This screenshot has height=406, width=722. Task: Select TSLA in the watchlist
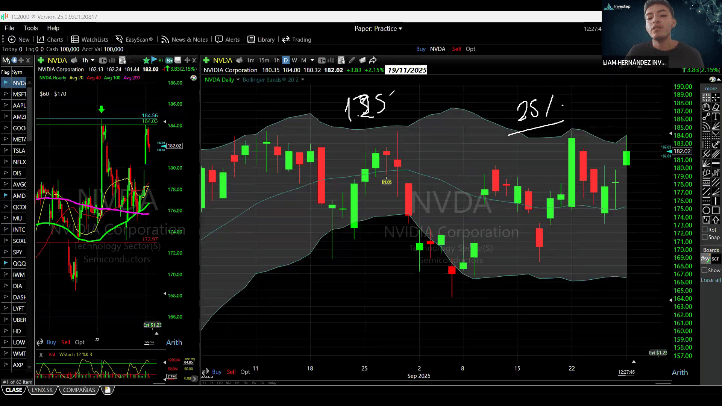point(19,151)
